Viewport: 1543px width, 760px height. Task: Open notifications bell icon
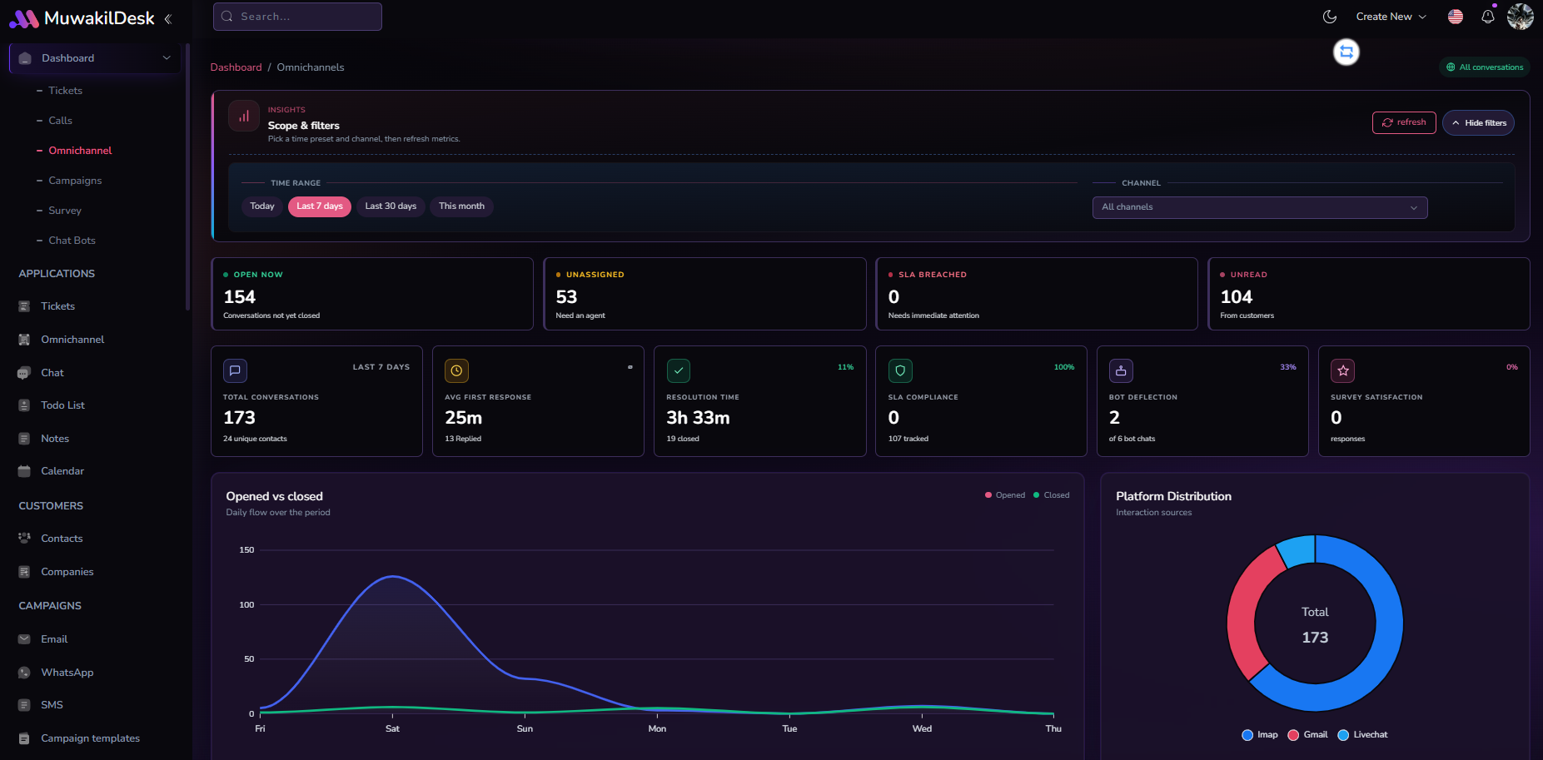(x=1488, y=17)
